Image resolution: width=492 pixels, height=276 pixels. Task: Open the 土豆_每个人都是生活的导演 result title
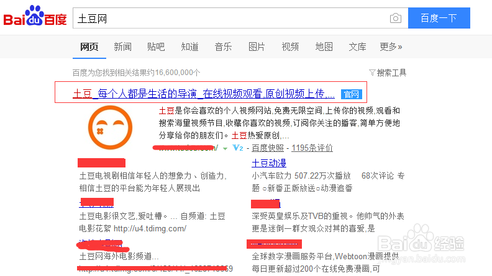[204, 94]
